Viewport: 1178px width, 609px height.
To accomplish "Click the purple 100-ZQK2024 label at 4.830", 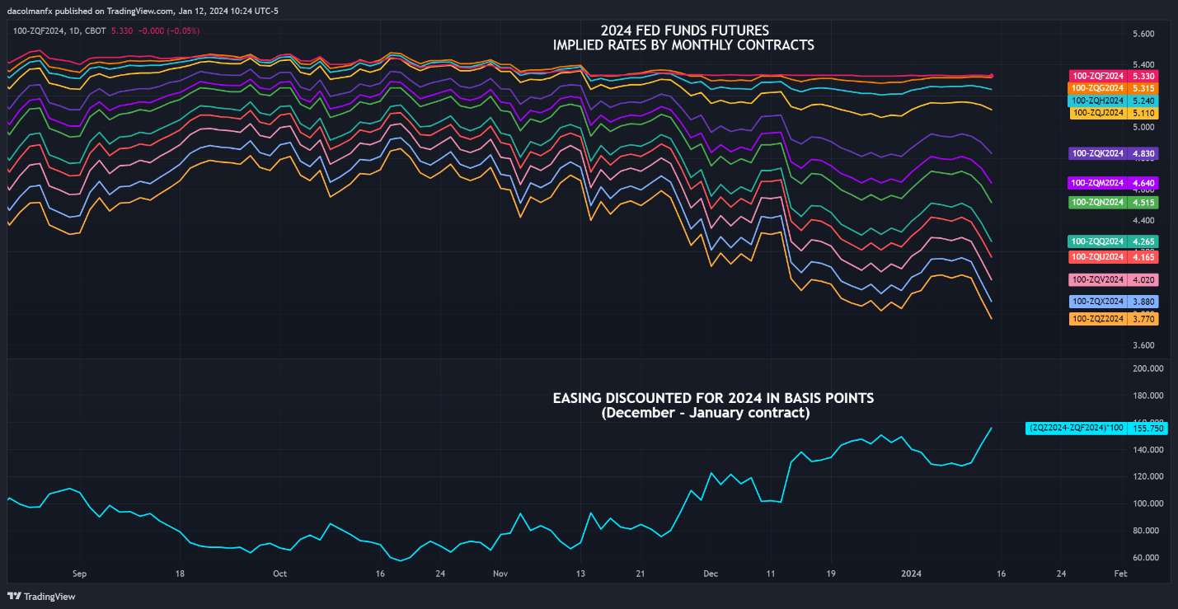I will pos(1114,153).
